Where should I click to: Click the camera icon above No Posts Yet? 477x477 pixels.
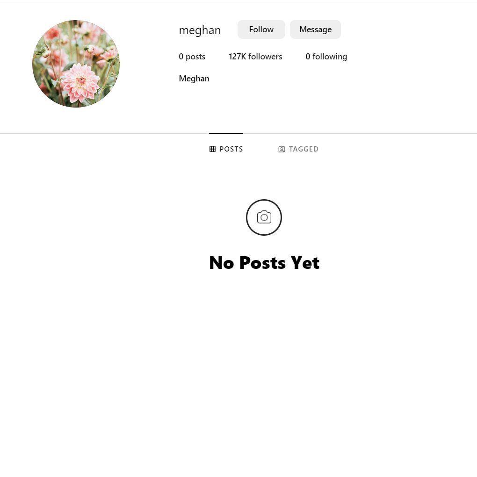coord(264,217)
